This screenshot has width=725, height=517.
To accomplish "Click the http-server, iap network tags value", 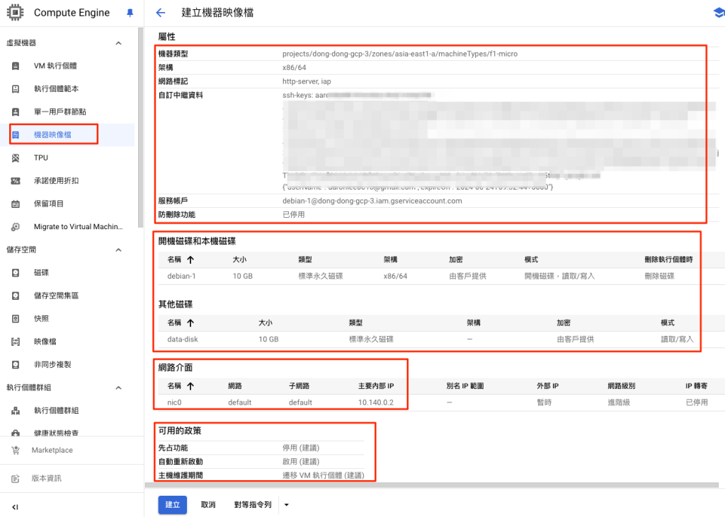I will (307, 81).
